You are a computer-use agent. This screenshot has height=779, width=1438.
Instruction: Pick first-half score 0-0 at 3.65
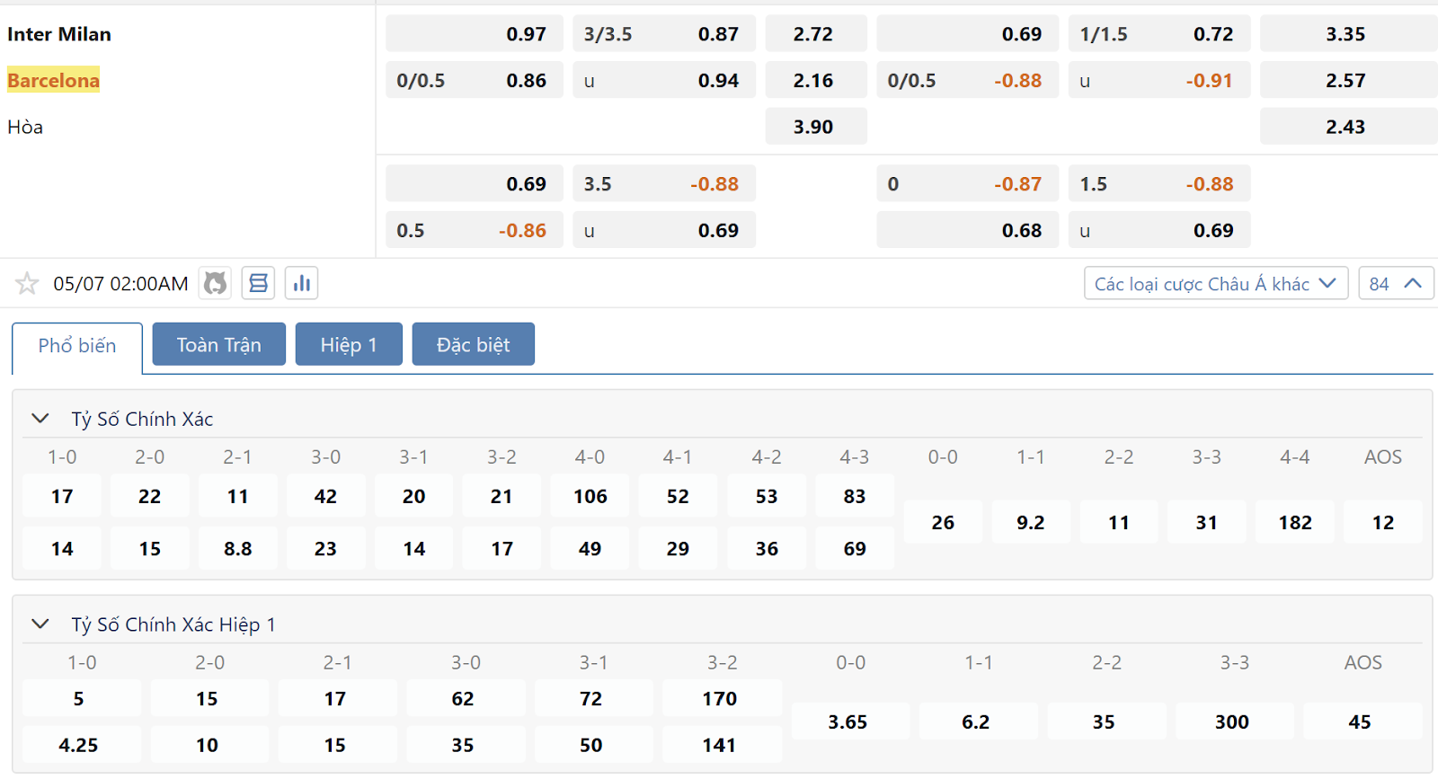point(850,721)
